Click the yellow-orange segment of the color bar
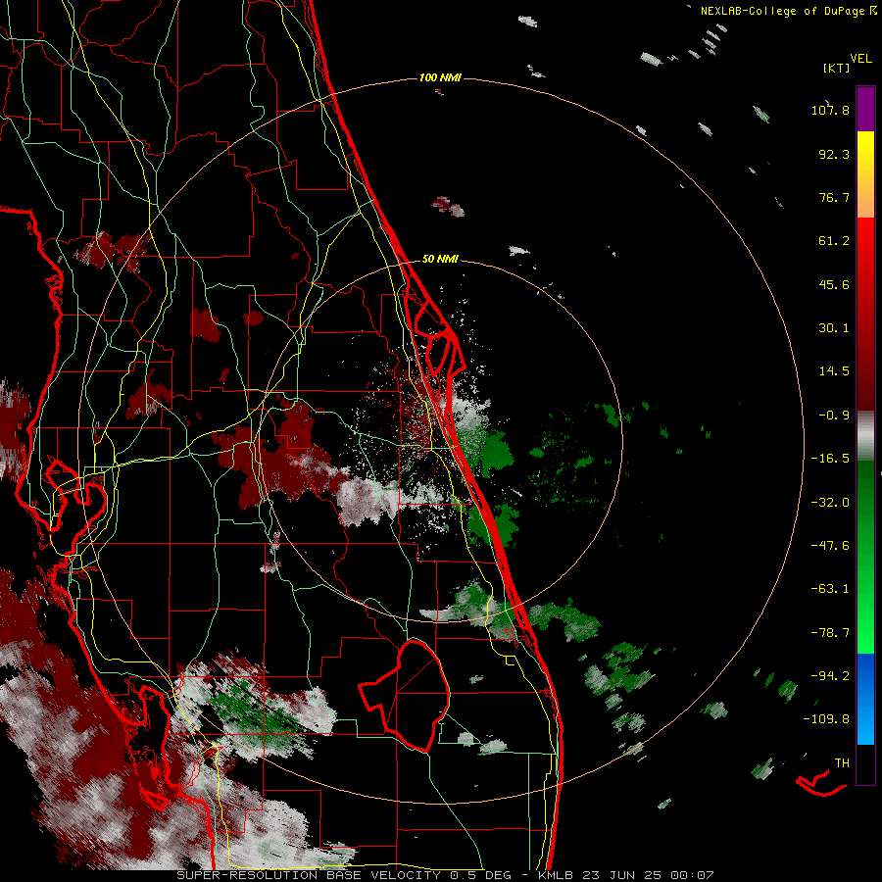The width and height of the screenshot is (882, 882). [x=865, y=174]
